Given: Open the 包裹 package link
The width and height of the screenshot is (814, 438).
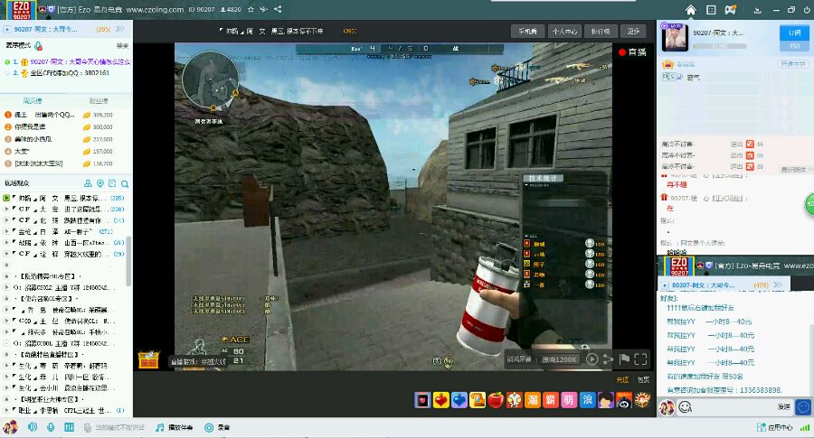Looking at the screenshot, I should pos(644,379).
